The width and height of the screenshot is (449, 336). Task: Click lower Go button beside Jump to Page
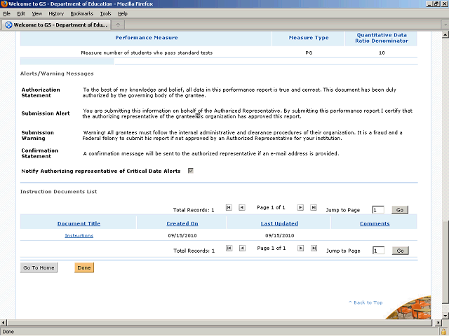click(x=400, y=251)
